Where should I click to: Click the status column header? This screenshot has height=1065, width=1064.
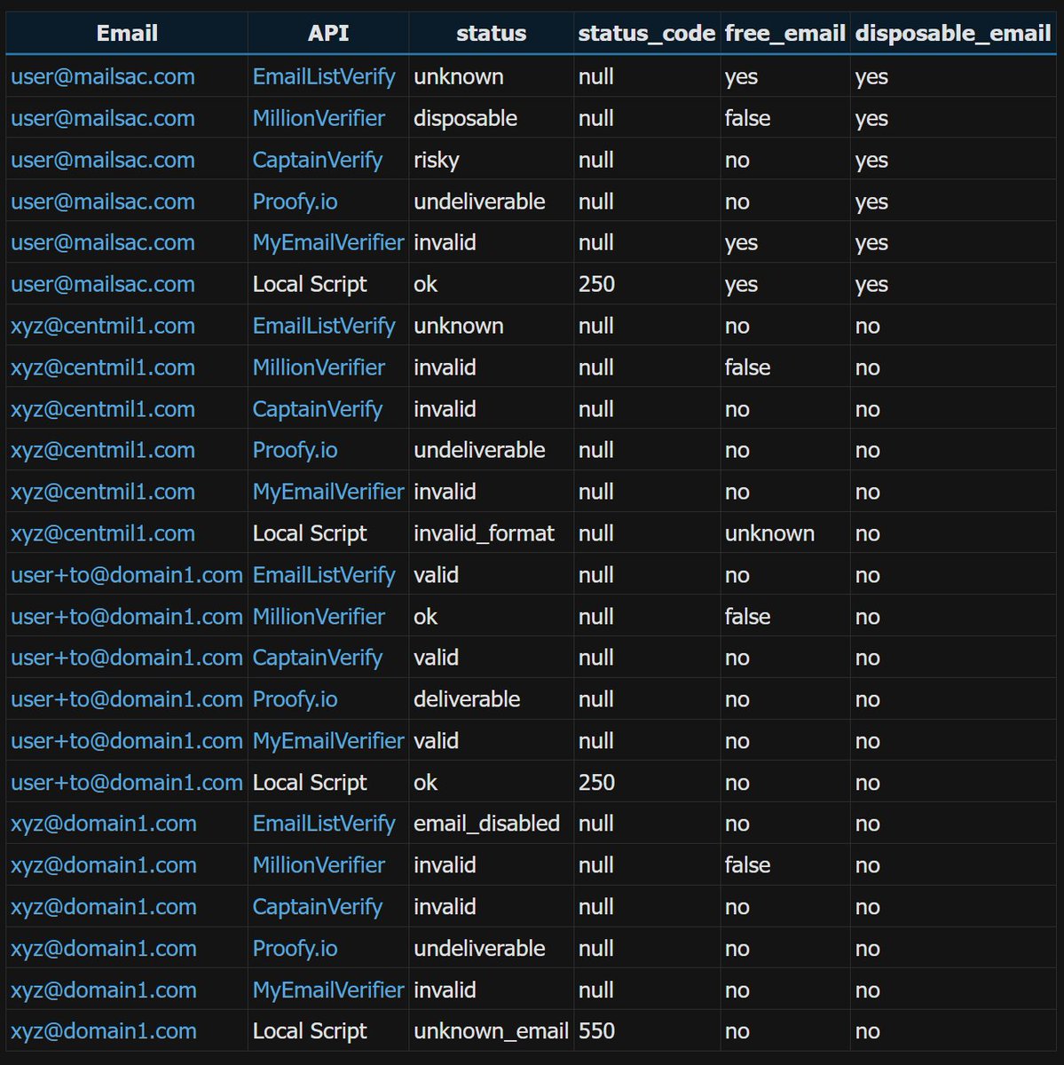491,34
